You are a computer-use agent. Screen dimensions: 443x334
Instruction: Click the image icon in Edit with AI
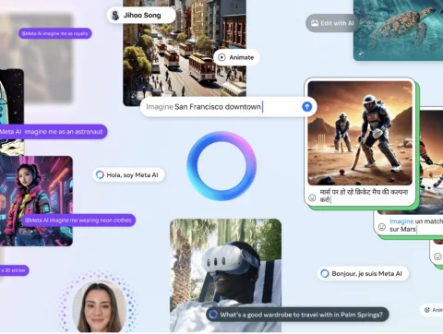coord(315,23)
